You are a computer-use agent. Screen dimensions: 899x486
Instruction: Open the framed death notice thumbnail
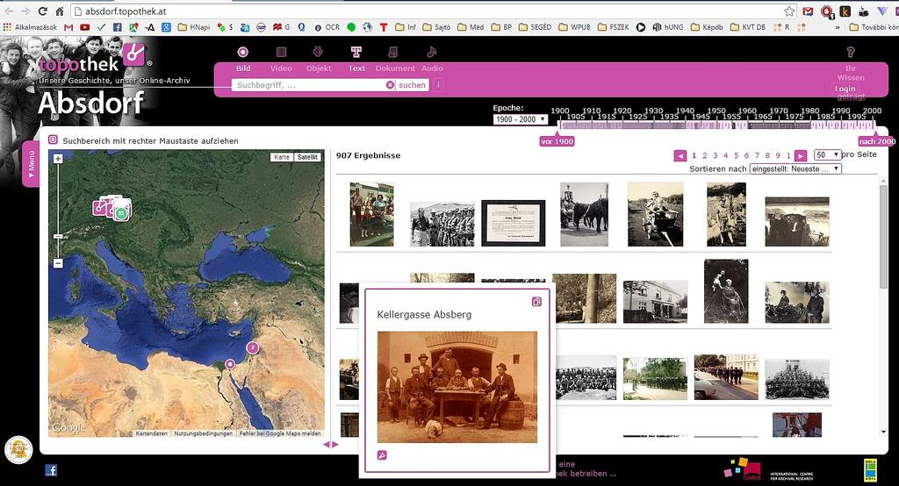(x=513, y=223)
